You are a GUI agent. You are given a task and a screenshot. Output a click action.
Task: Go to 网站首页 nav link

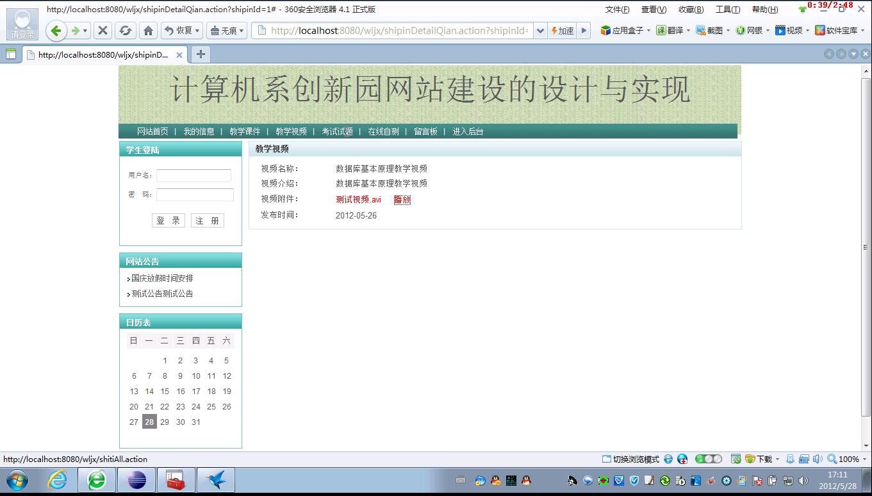pyautogui.click(x=152, y=131)
